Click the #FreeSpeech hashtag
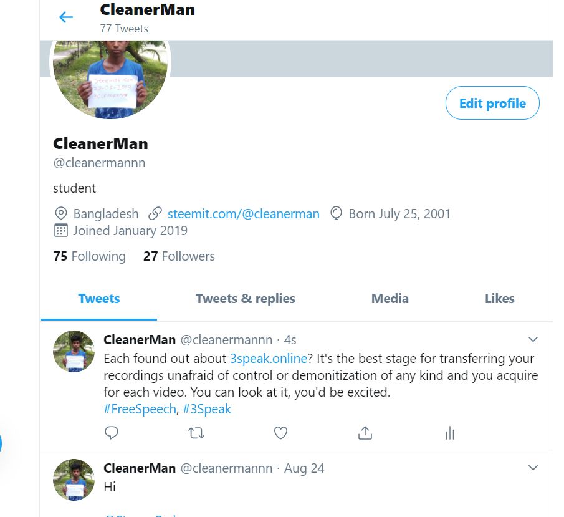Image resolution: width=564 pixels, height=517 pixels. pos(140,409)
